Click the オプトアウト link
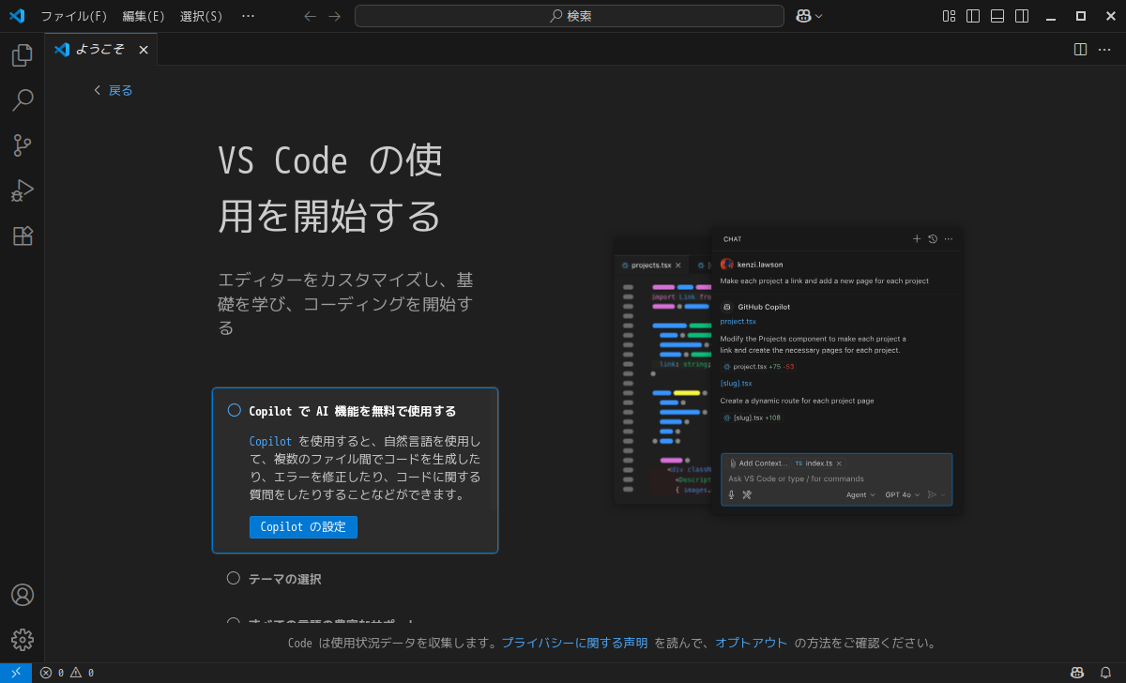Image resolution: width=1126 pixels, height=683 pixels. click(x=752, y=643)
